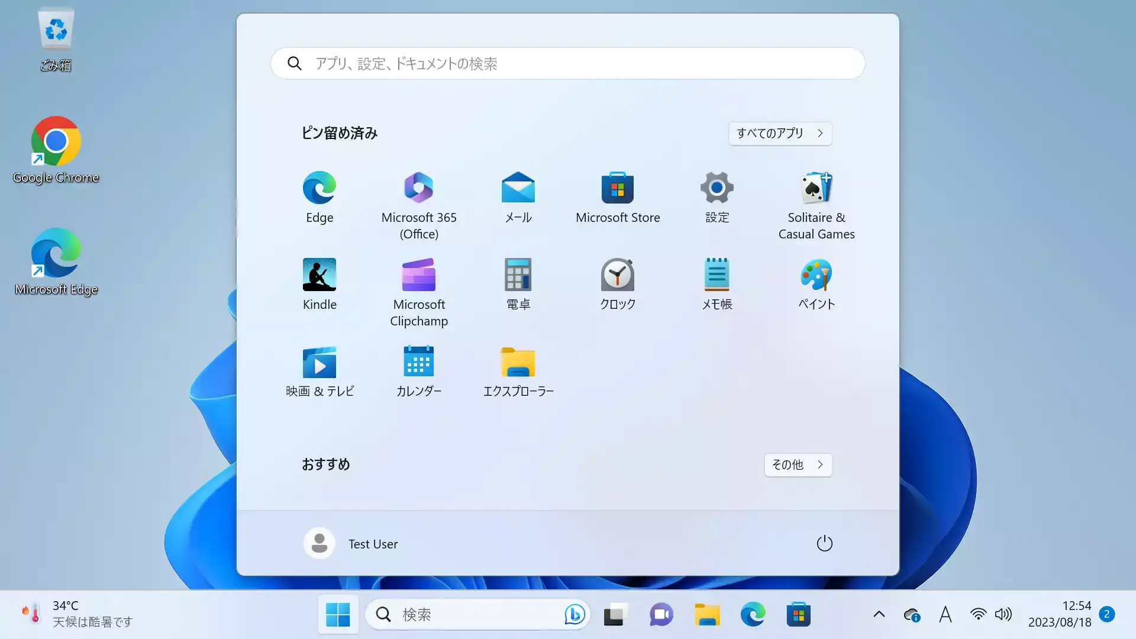Show hidden system tray icons
Image resolution: width=1136 pixels, height=639 pixels.
click(x=879, y=614)
